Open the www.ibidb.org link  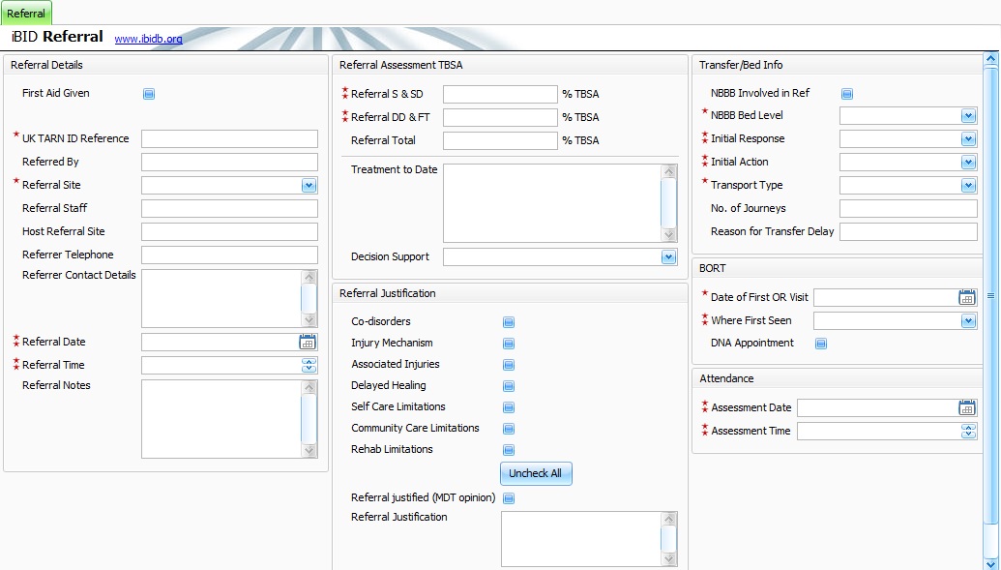(148, 39)
